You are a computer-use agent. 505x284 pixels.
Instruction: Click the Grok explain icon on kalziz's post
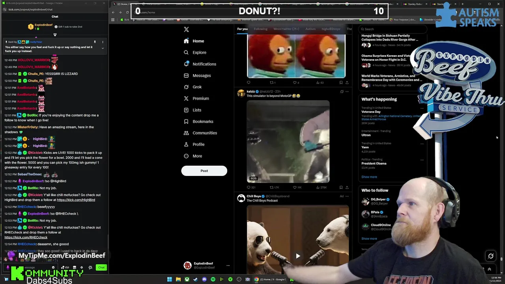(x=342, y=92)
